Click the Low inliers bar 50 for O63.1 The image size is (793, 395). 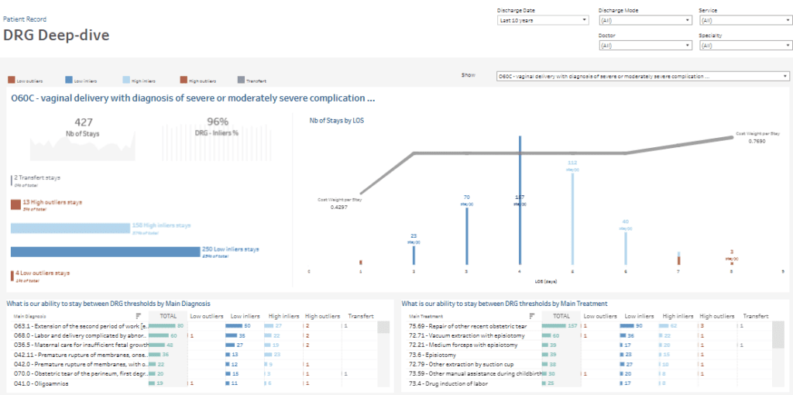click(234, 326)
